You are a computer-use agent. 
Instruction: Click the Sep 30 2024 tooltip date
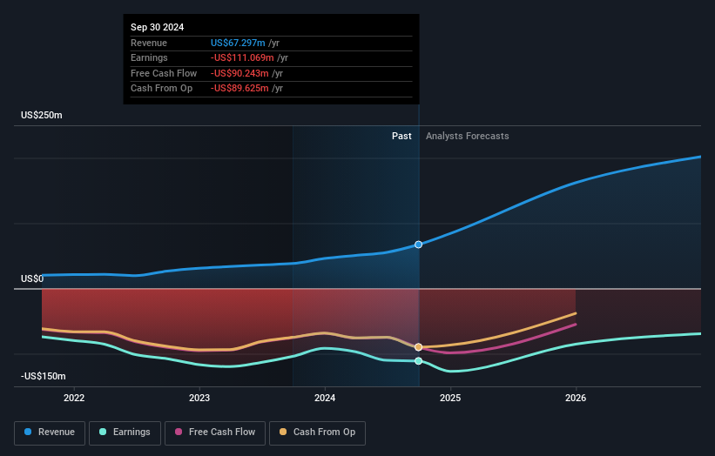coord(158,27)
